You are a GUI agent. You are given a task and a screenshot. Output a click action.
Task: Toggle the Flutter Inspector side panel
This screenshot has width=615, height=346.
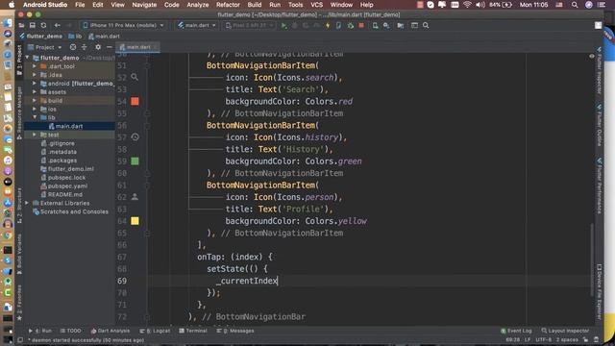click(599, 70)
